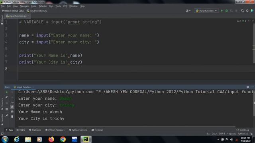Viewport: 255px width, 143px height.
Task: Open the user account dropdown in toolbar
Action: click(188, 11)
